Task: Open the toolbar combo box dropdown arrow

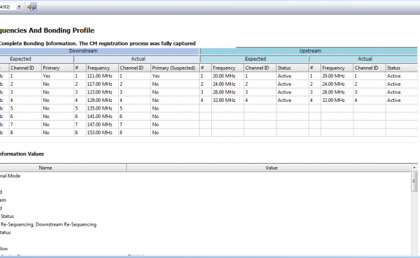Action: (17, 6)
